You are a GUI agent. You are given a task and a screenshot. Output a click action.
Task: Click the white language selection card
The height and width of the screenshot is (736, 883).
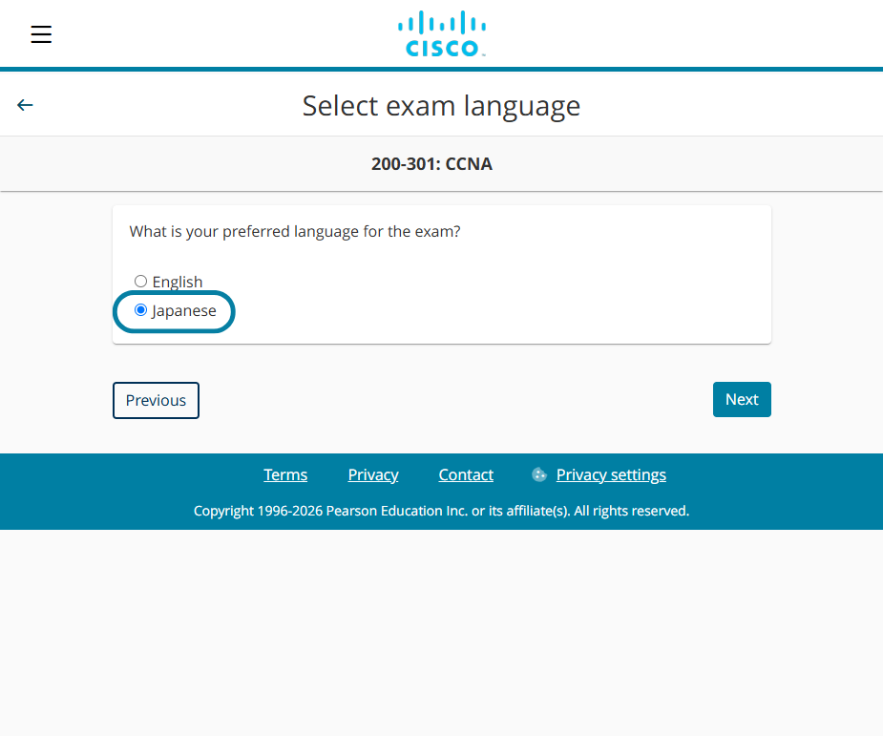coord(441,274)
